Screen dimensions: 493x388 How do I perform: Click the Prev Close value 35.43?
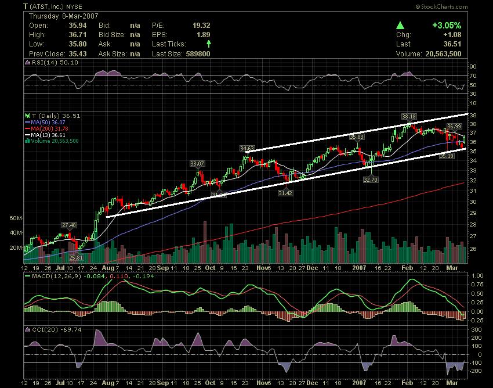(77, 54)
